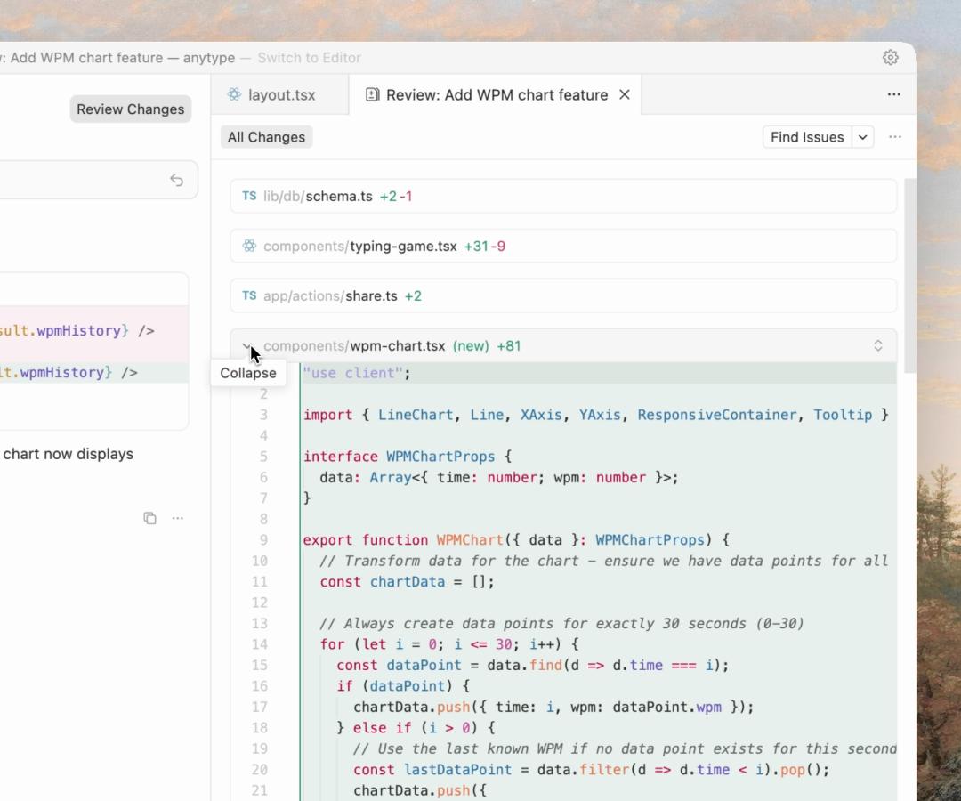
Task: Click the copy icon below the chat message
Action: coord(149,518)
